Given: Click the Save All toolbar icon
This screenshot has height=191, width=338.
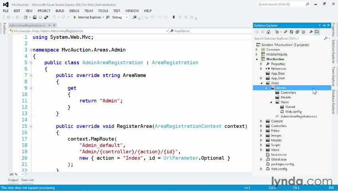Looking at the screenshot, I should [x=46, y=17].
